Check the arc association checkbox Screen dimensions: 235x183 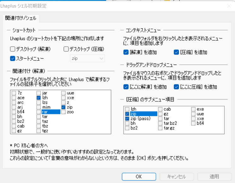tap(14, 102)
